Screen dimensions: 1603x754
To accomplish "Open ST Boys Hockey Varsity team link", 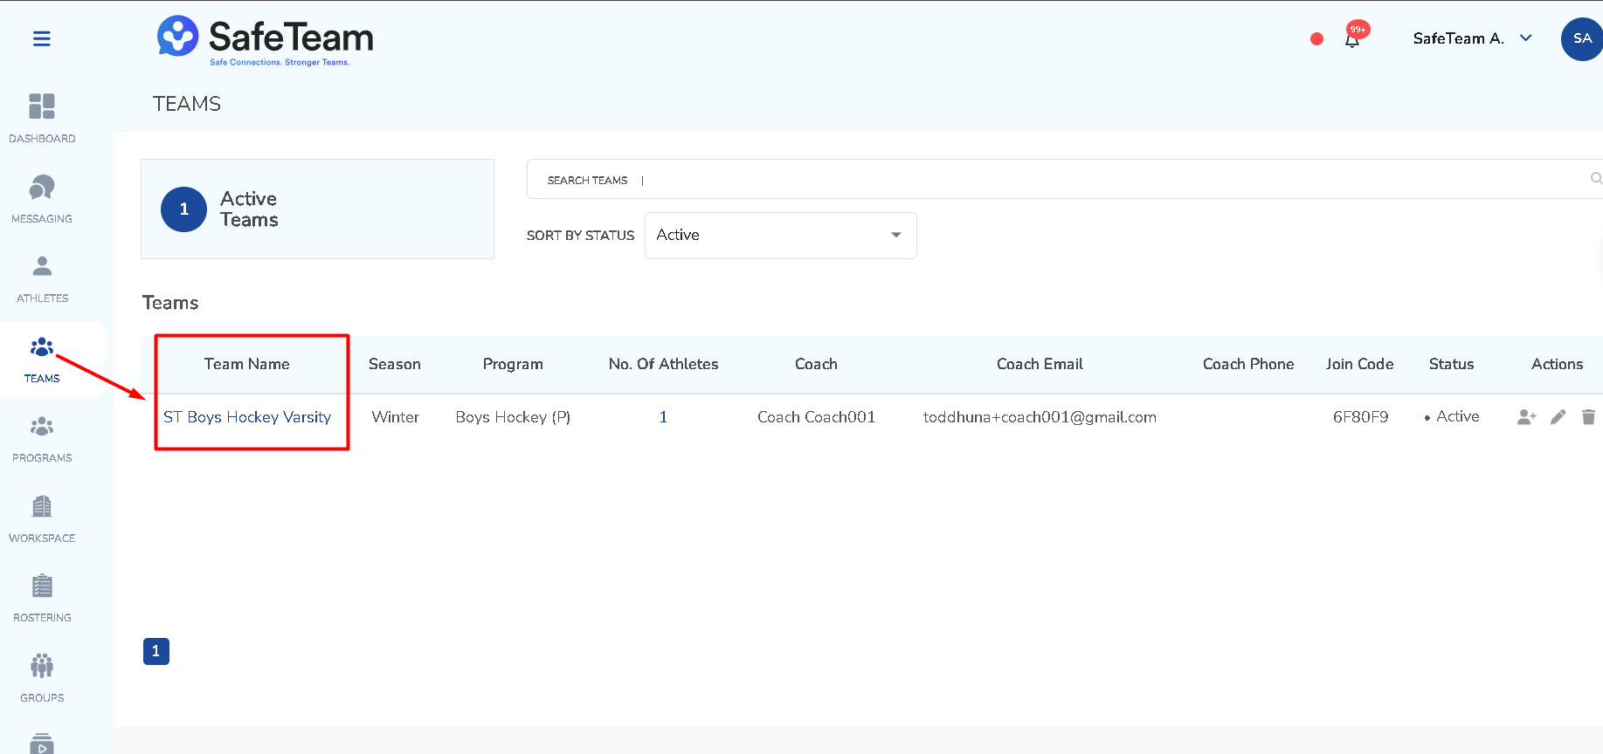I will [247, 417].
